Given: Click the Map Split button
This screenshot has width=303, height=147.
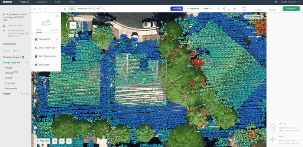Looking at the screenshot, I should click(43, 141).
